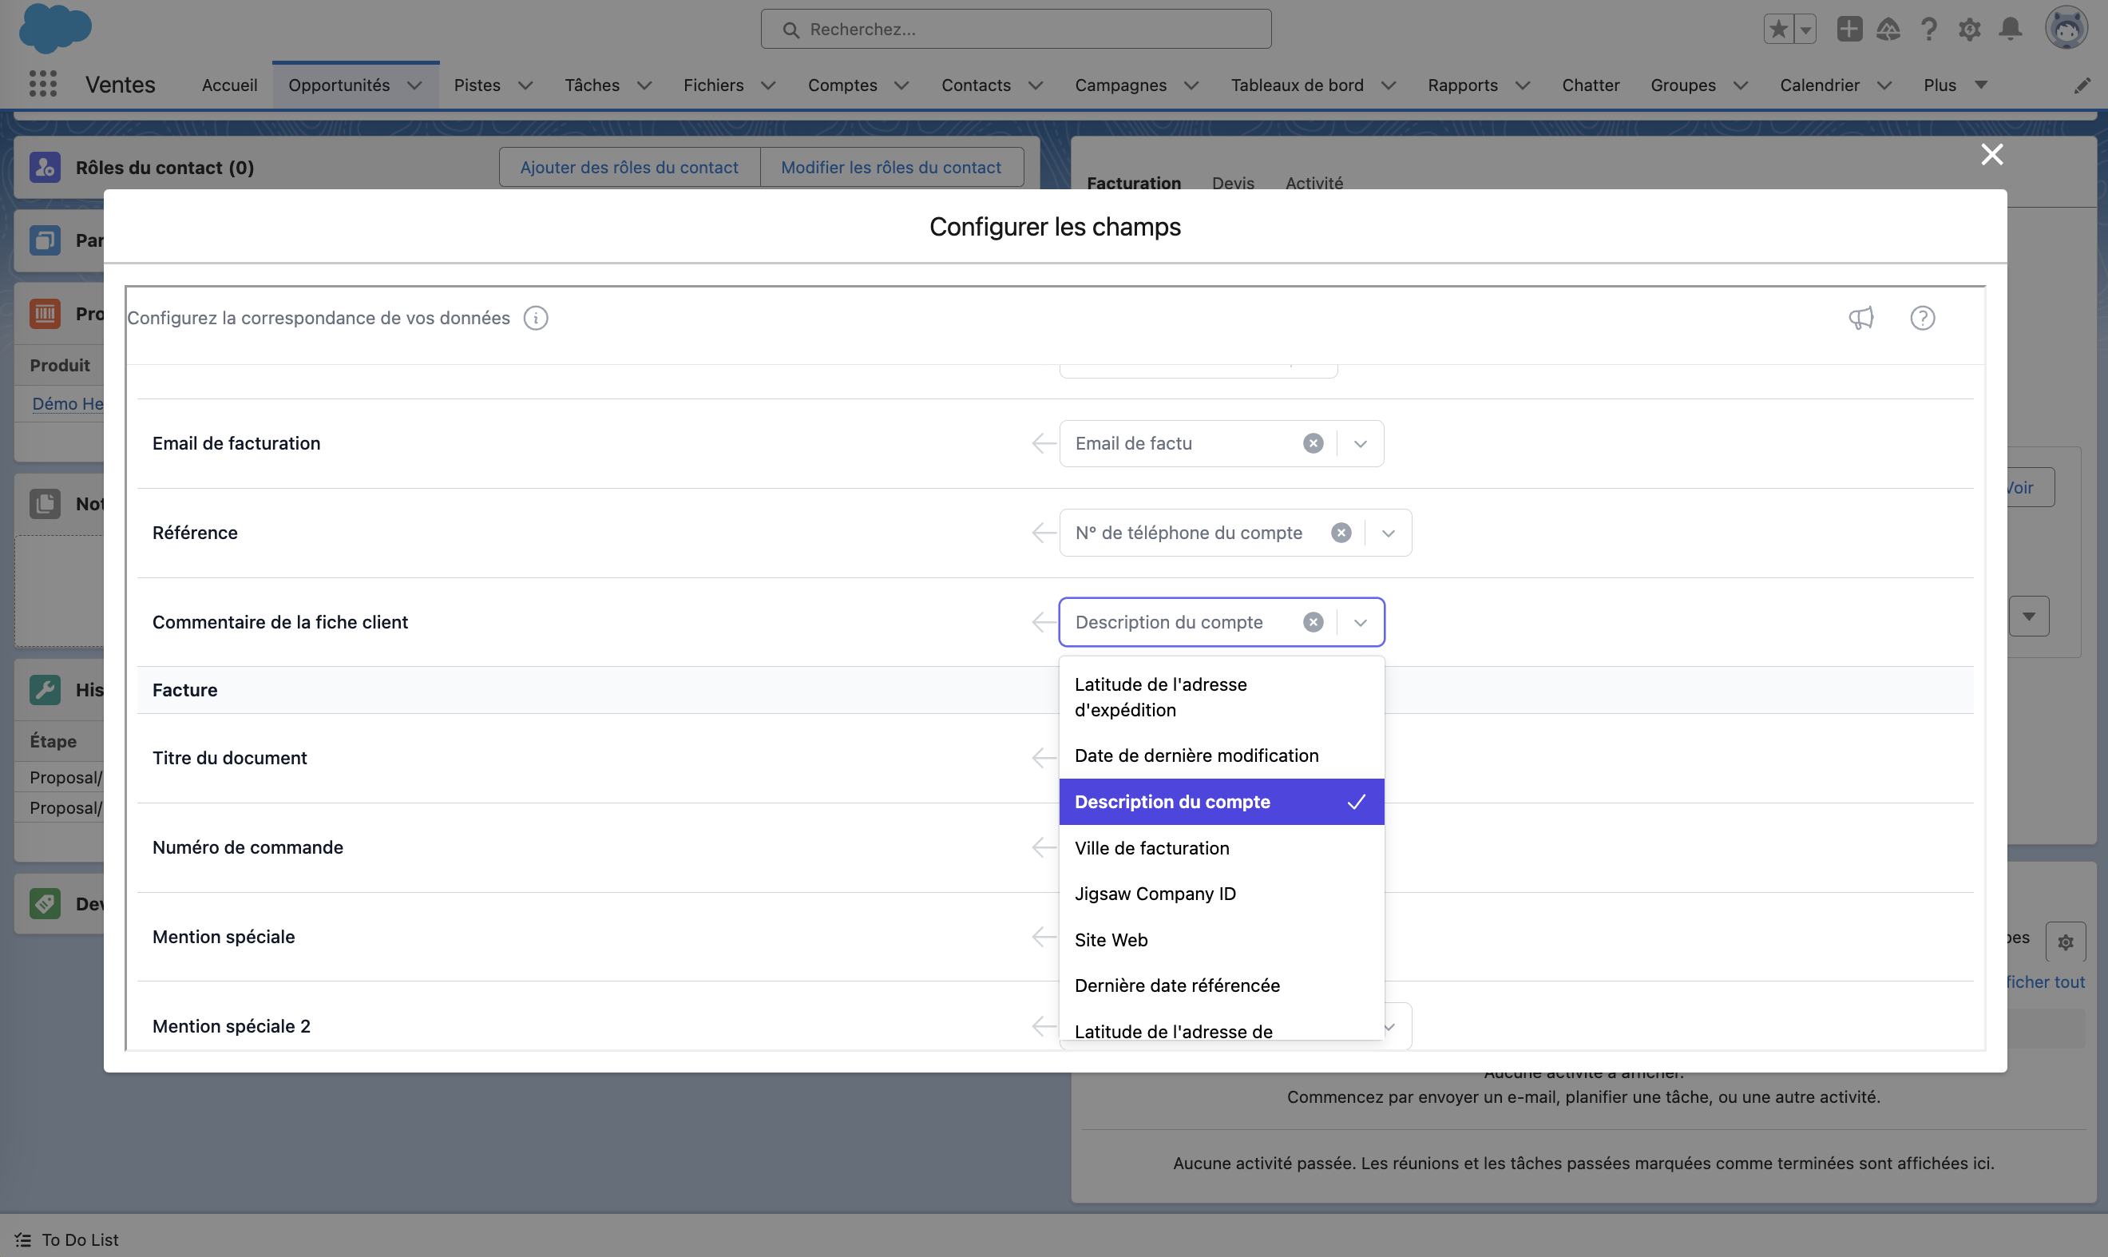Click the Partenaires card icon
The width and height of the screenshot is (2108, 1257).
click(x=45, y=240)
